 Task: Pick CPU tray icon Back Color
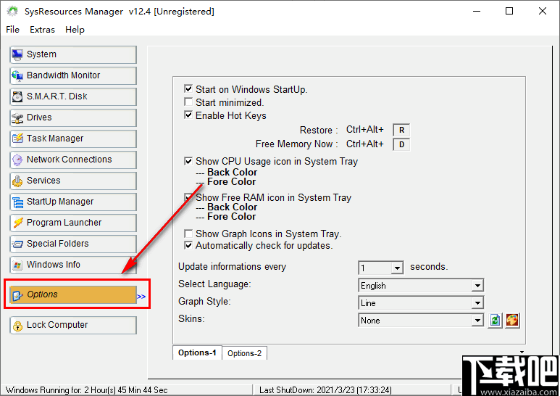click(232, 173)
